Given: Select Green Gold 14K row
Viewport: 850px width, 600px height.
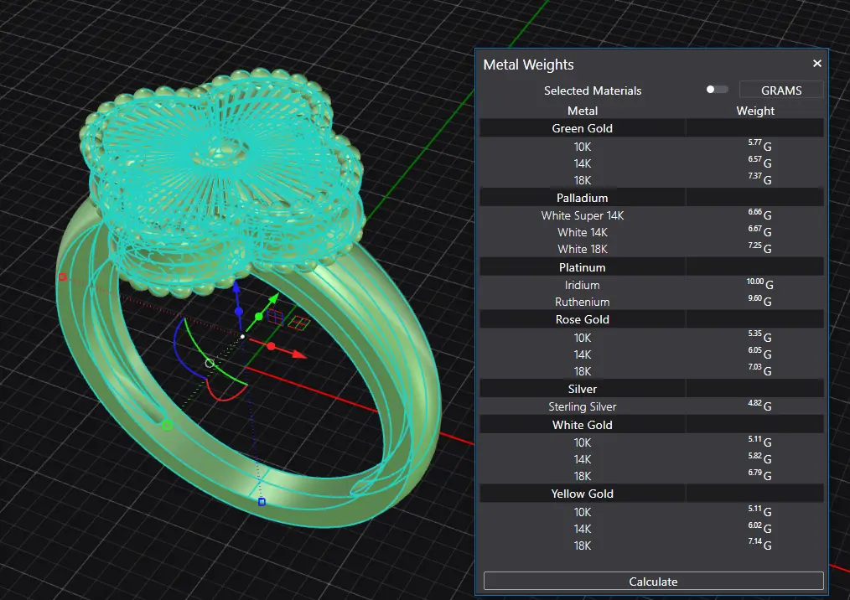Looking at the screenshot, I should [651, 163].
